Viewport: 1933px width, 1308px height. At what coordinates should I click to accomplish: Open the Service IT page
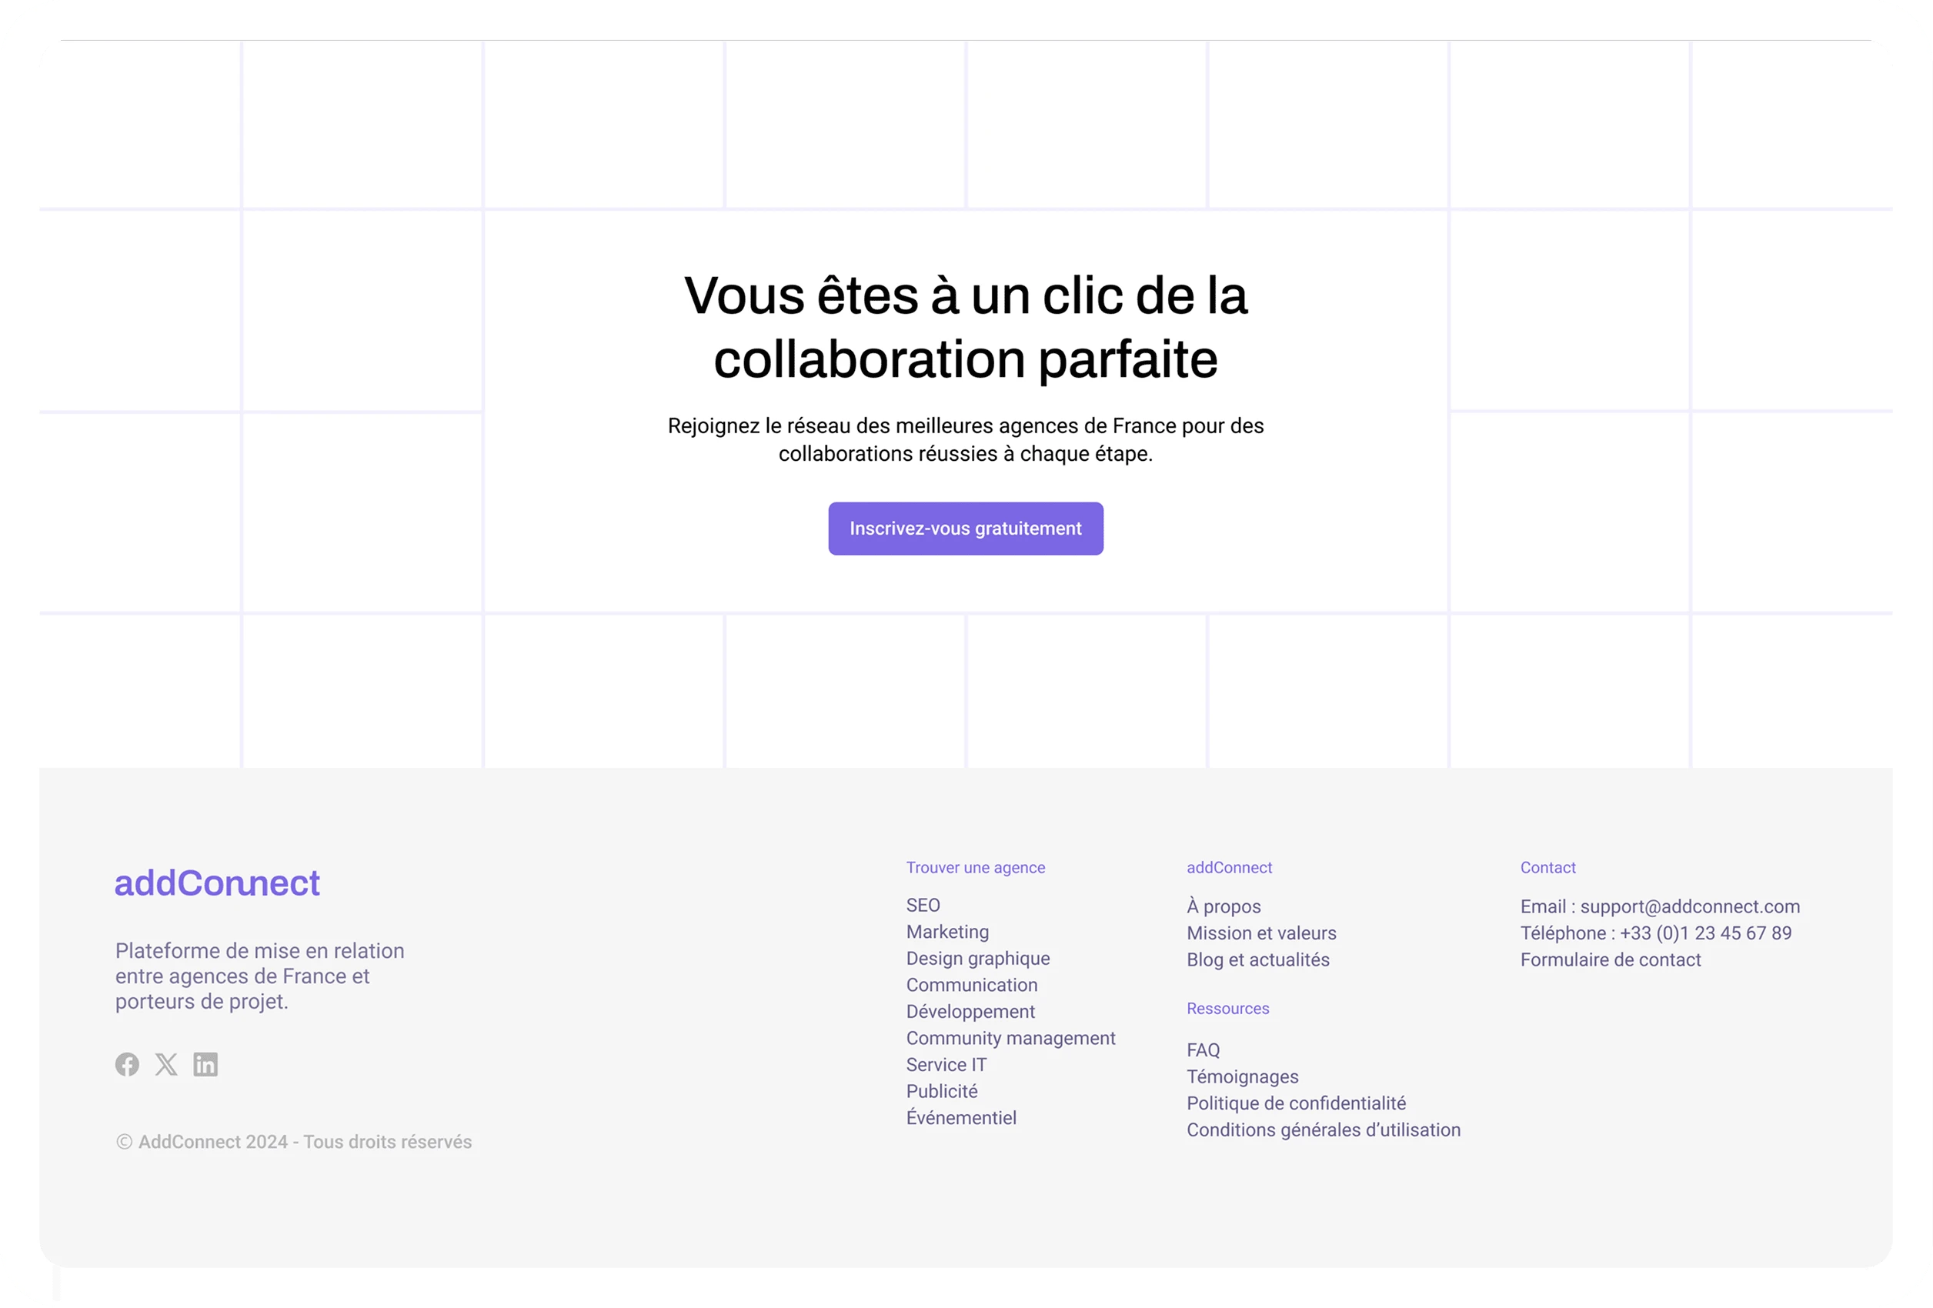946,1064
